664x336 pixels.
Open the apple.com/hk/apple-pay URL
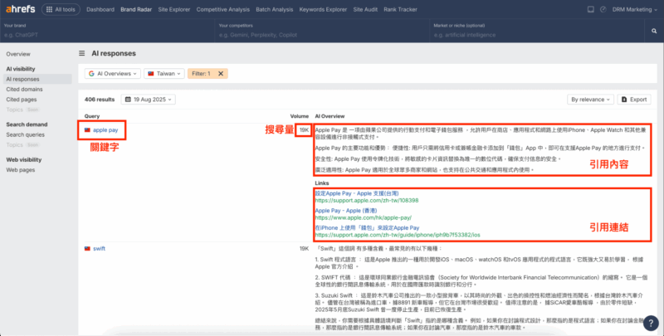click(x=364, y=217)
